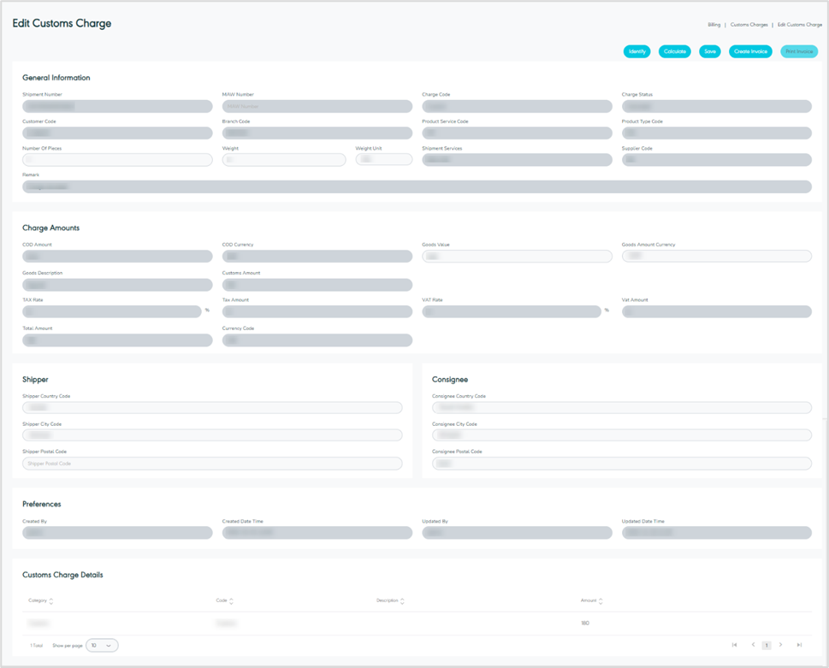Go to the previous page of results
This screenshot has height=668, width=829.
pyautogui.click(x=752, y=645)
